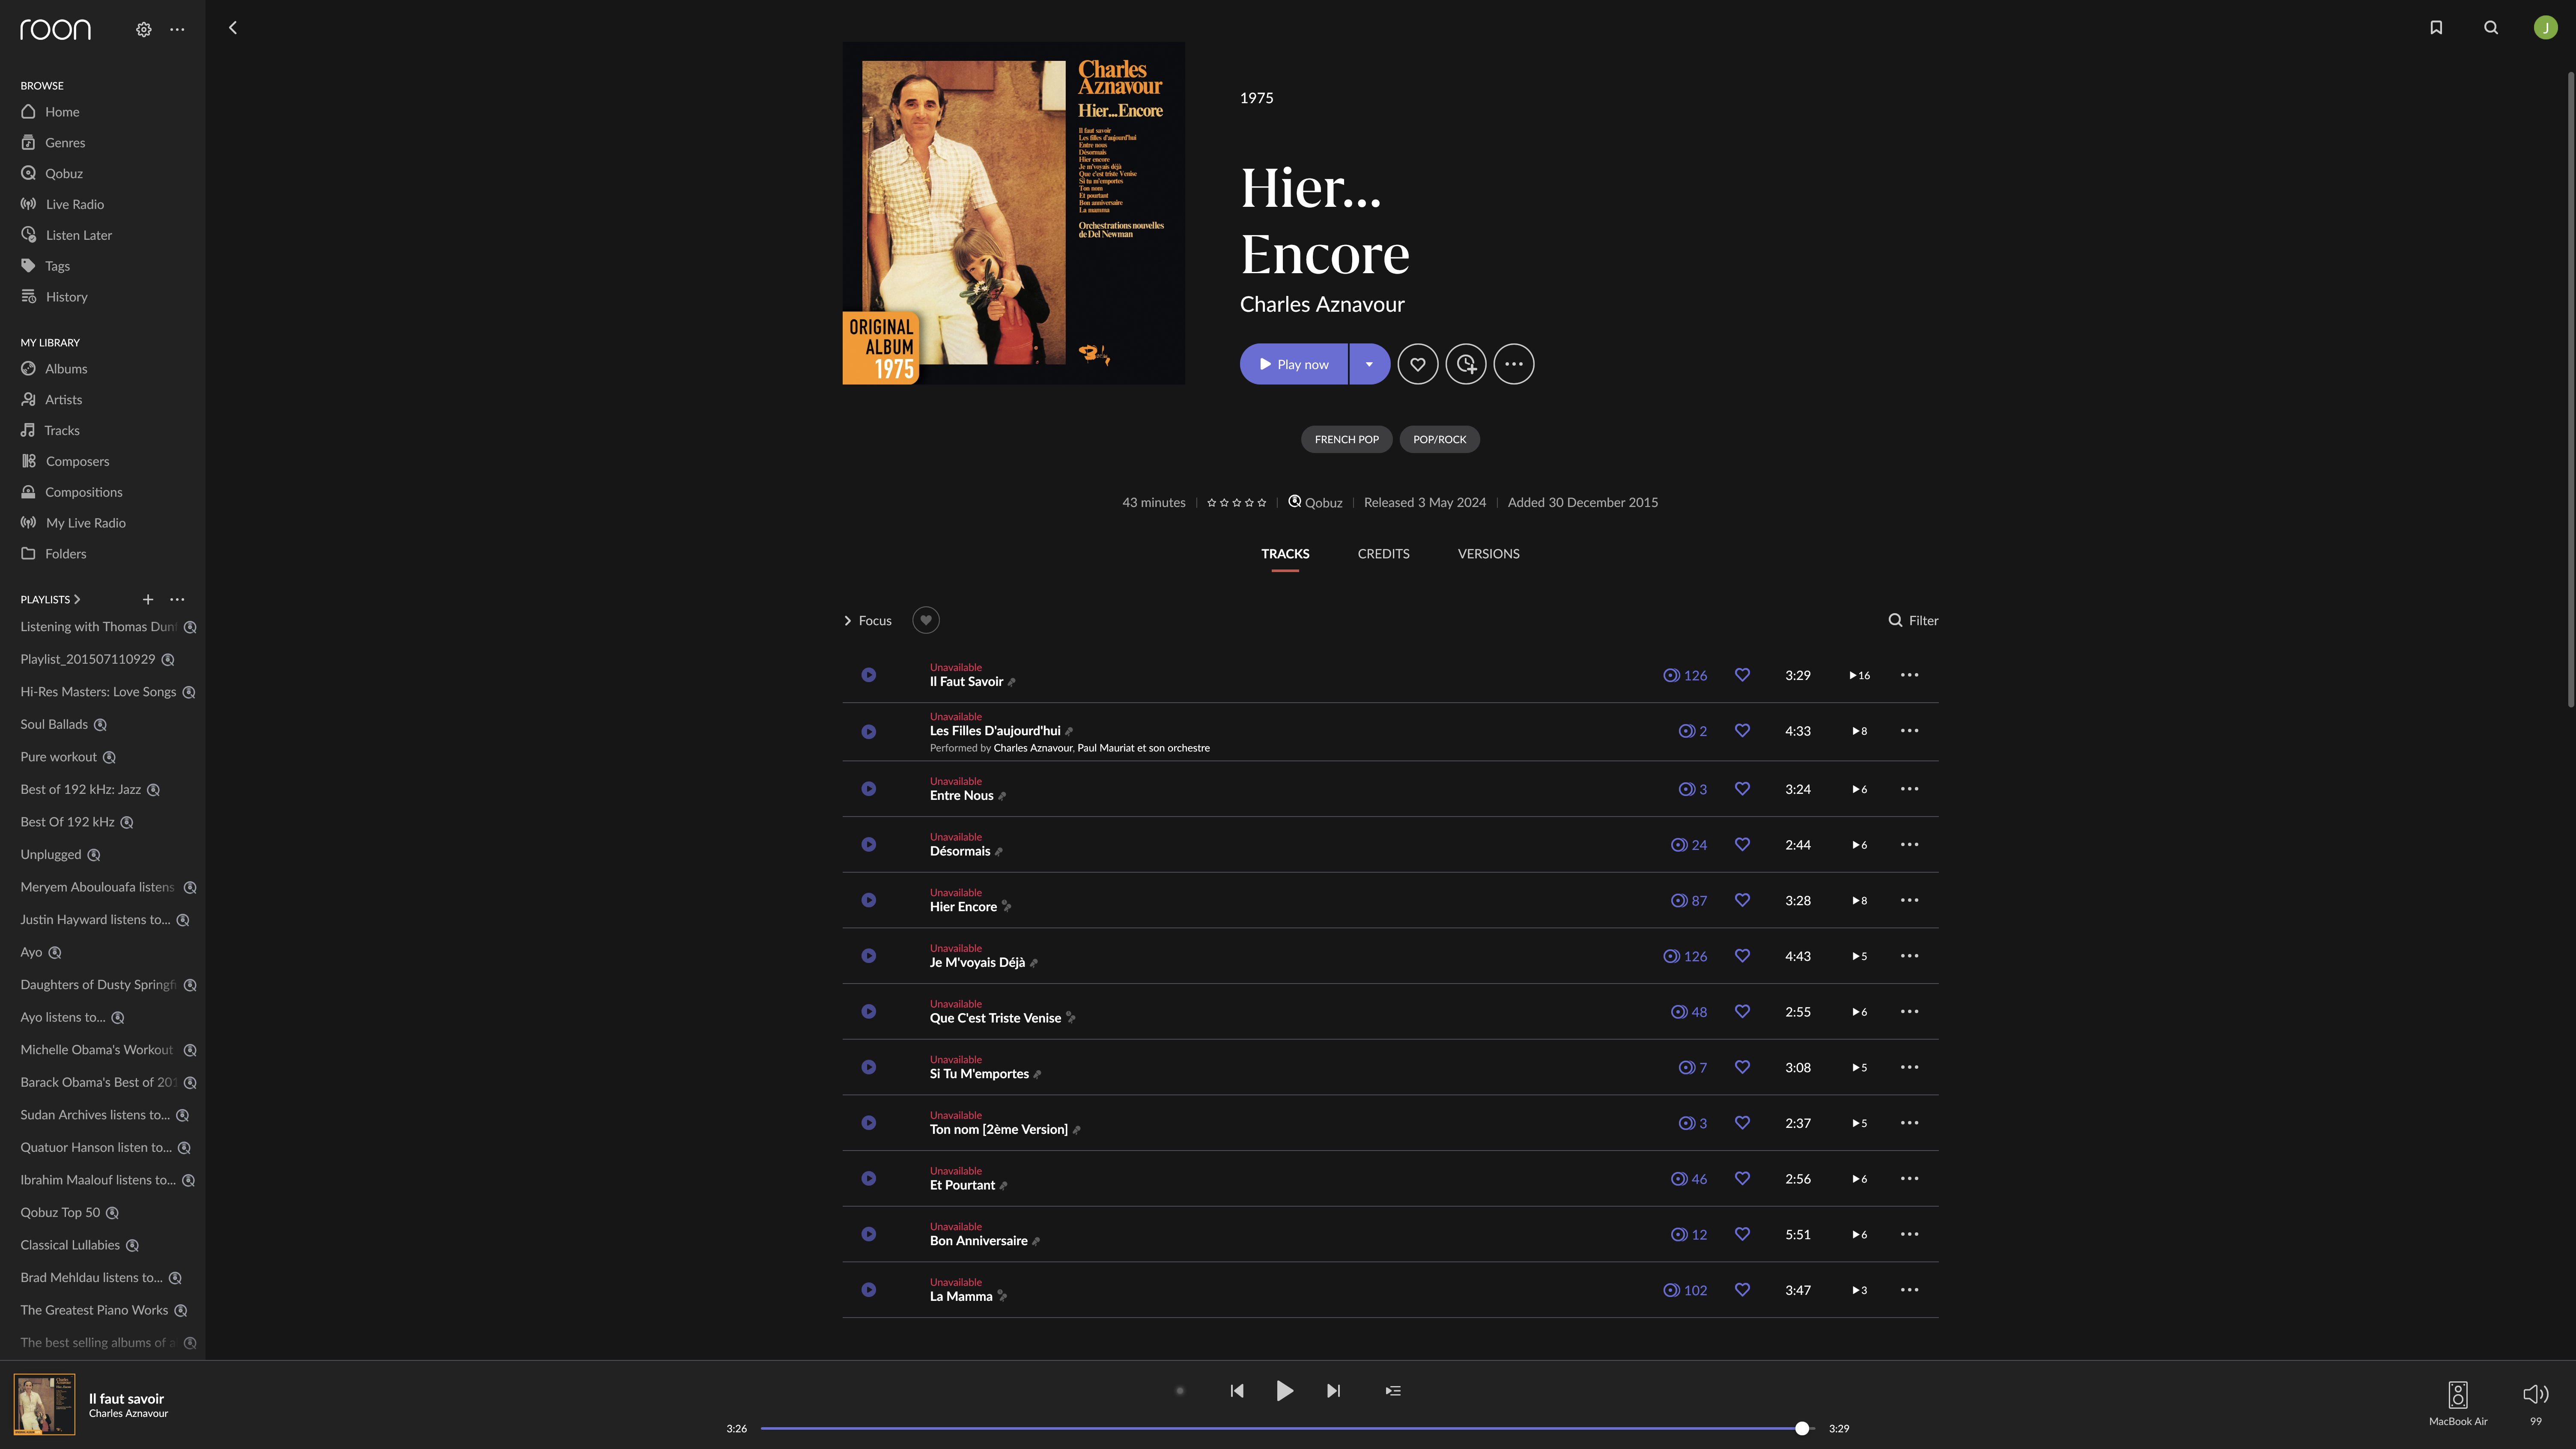The height and width of the screenshot is (1449, 2576).
Task: Open the Charles Aznavour artist link
Action: coord(1322,304)
